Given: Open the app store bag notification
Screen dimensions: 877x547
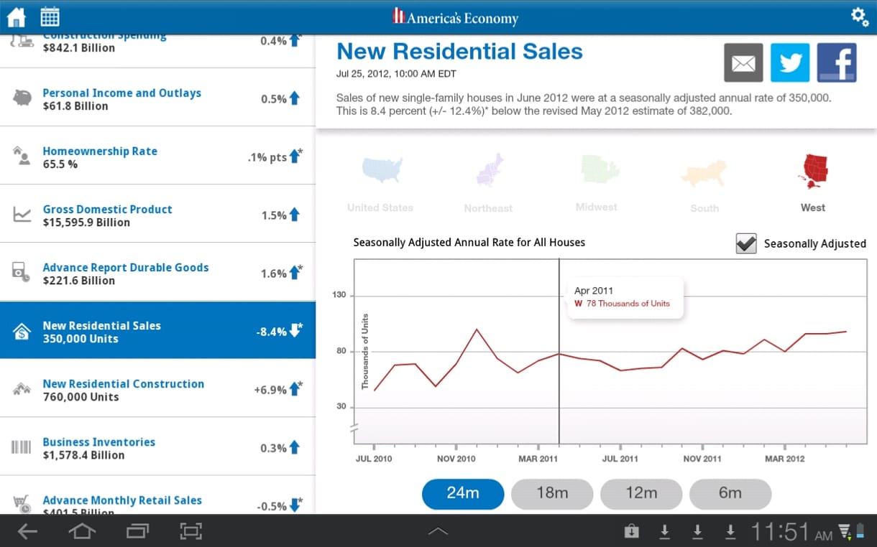Looking at the screenshot, I should [x=631, y=531].
